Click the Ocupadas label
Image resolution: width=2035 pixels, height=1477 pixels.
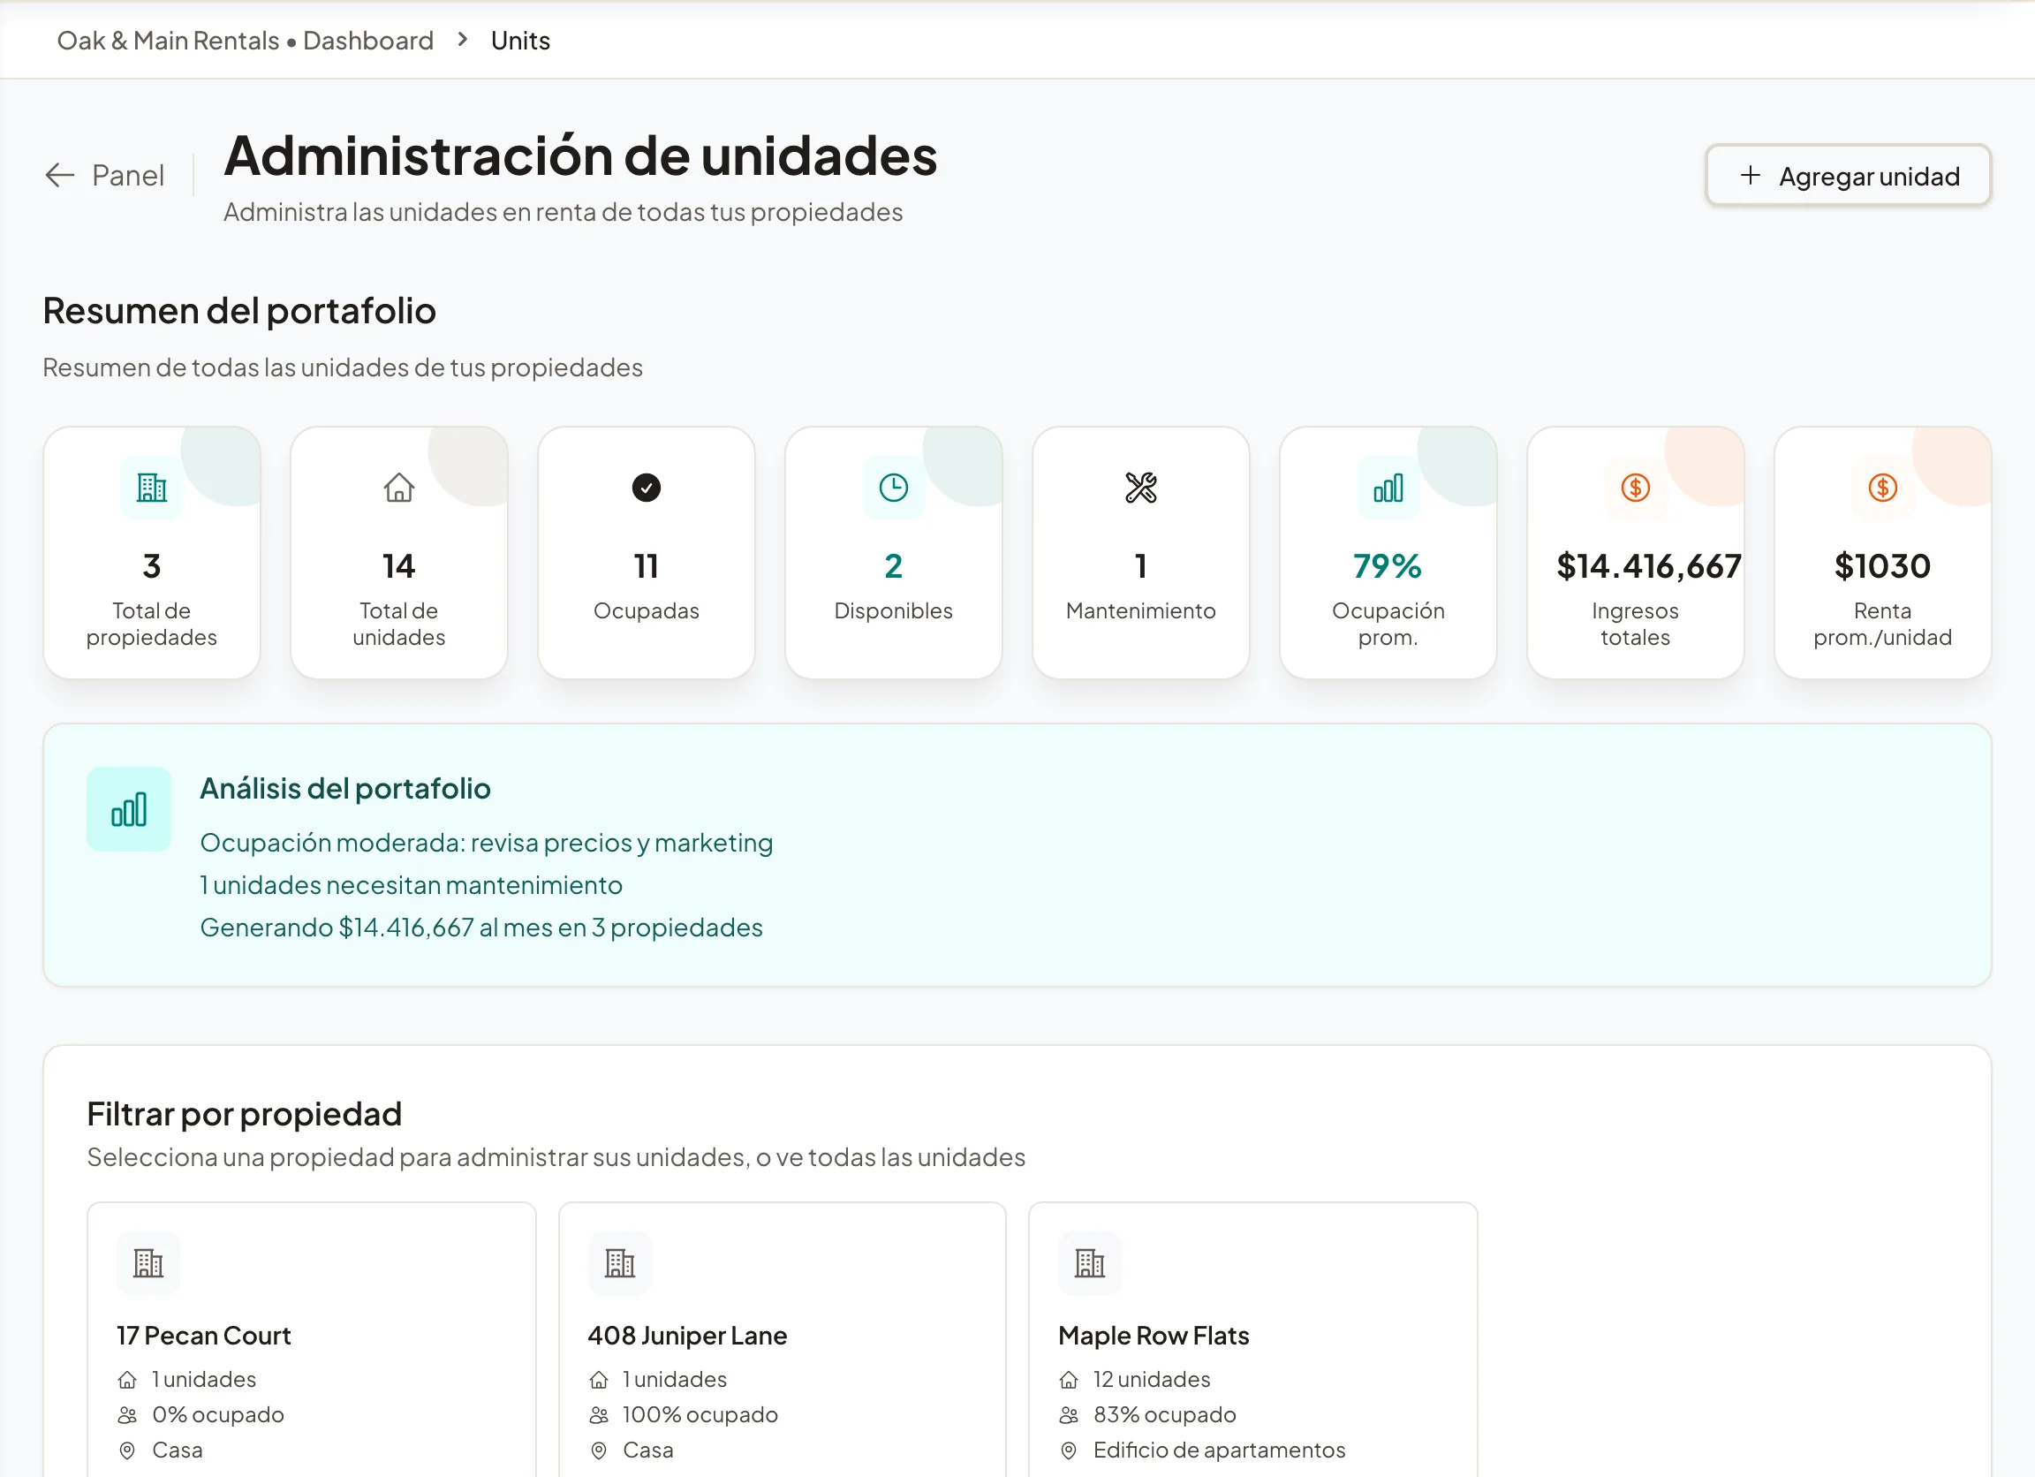pyautogui.click(x=646, y=610)
